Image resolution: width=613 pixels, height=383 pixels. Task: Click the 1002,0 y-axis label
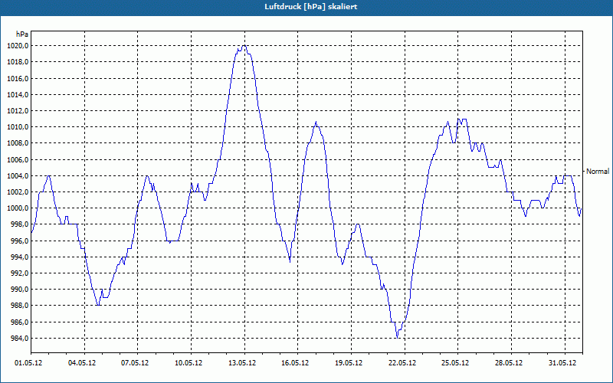17,192
